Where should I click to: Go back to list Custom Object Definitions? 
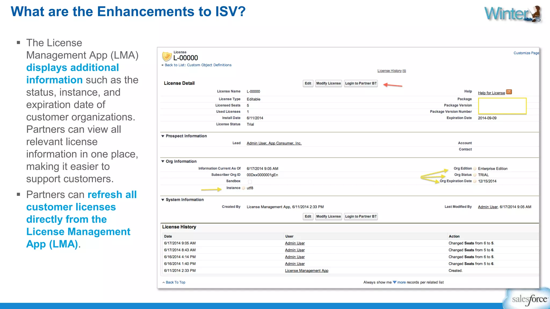pos(198,65)
